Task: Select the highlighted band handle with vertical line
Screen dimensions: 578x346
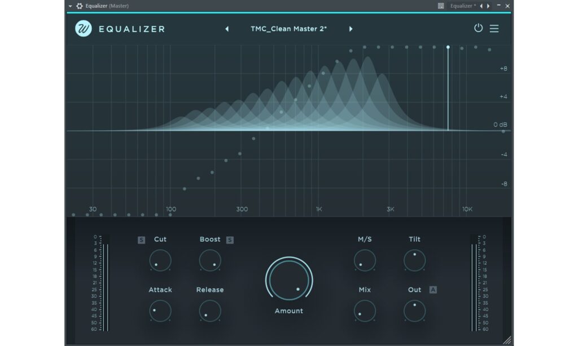Action: [448, 47]
